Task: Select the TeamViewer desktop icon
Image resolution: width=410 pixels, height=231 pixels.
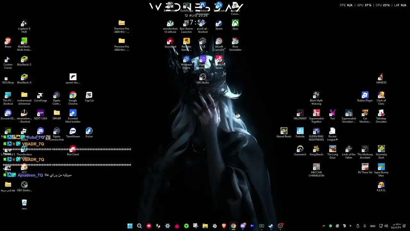Action: pyautogui.click(x=73, y=133)
